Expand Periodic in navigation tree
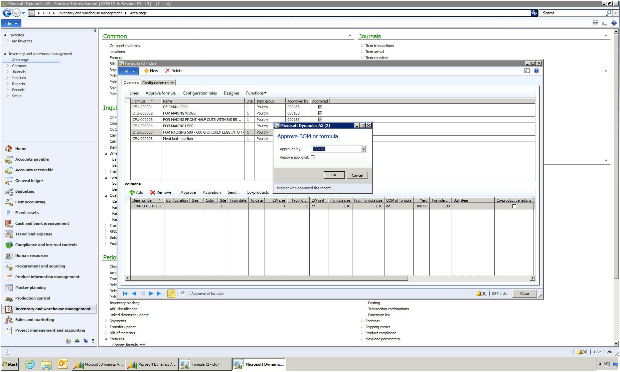The height and width of the screenshot is (372, 620). [x=8, y=90]
